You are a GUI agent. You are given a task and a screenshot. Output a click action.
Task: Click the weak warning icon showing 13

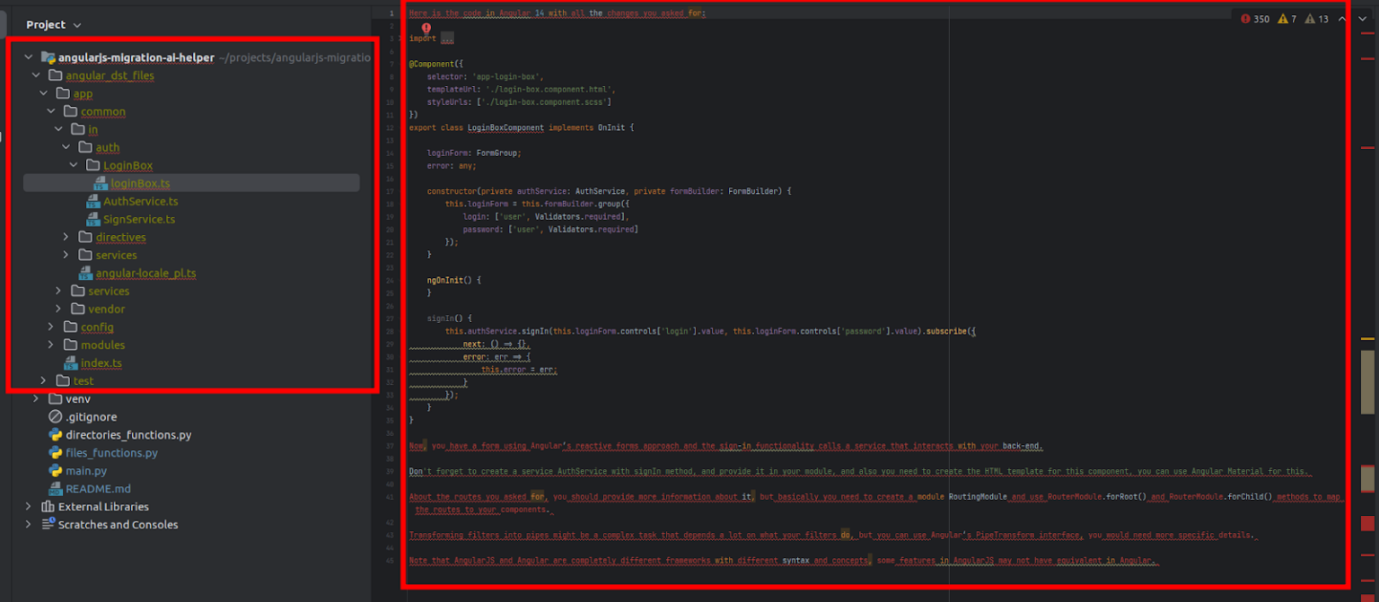[x=1309, y=18]
